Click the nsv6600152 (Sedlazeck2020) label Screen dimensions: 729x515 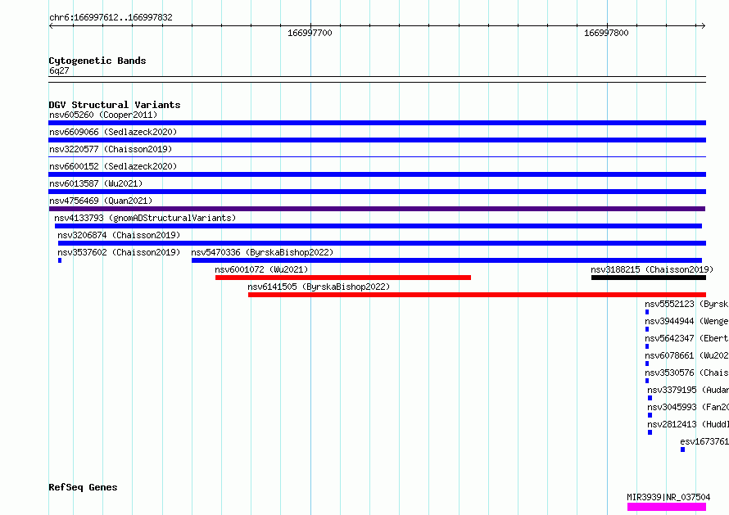113,166
